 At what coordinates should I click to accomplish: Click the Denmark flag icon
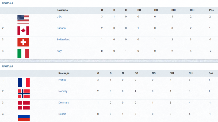click(x=24, y=105)
